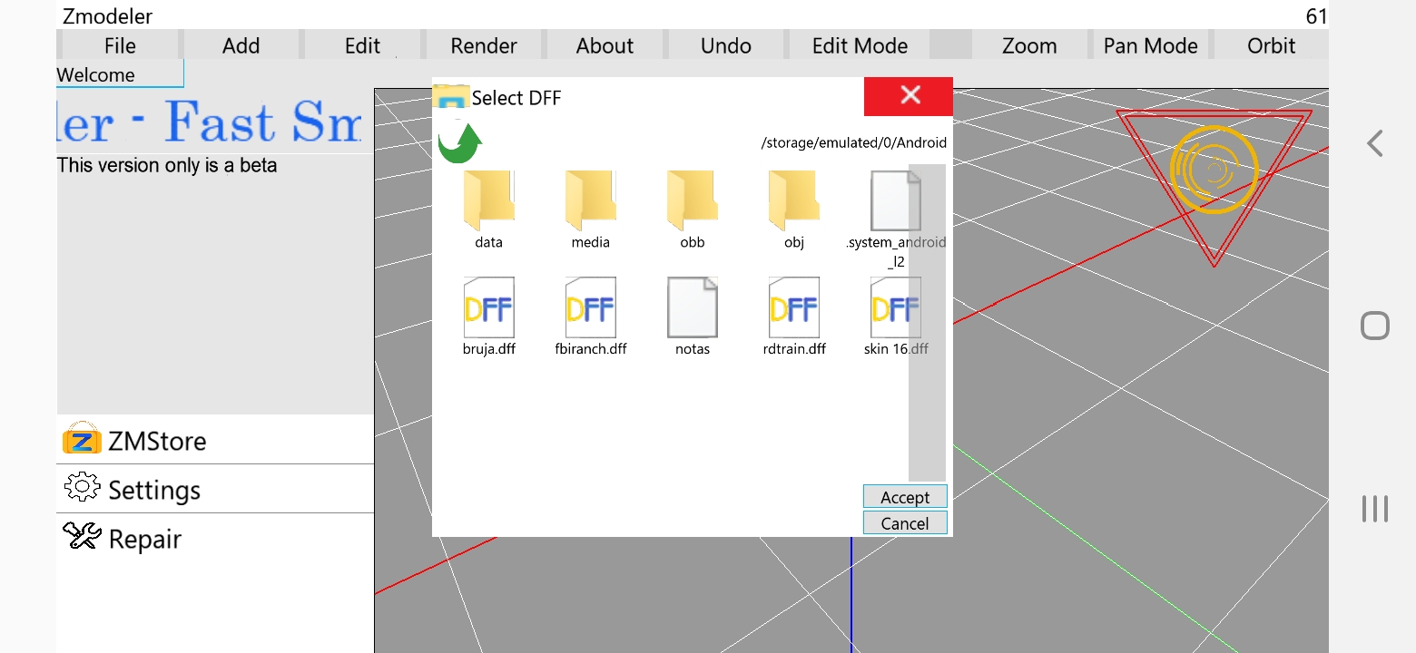The width and height of the screenshot is (1416, 653).
Task: Open the File menu
Action: tap(120, 45)
